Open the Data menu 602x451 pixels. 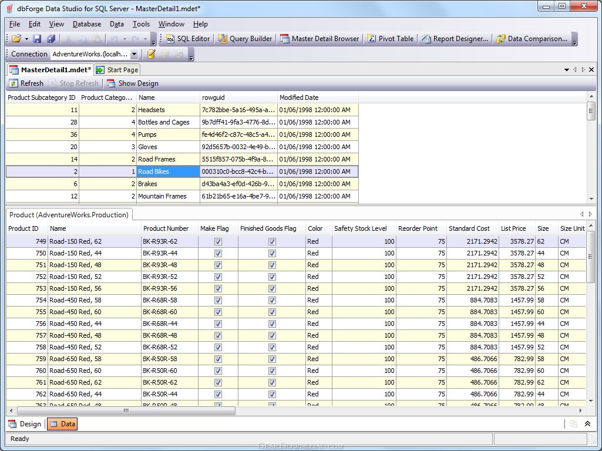click(117, 24)
